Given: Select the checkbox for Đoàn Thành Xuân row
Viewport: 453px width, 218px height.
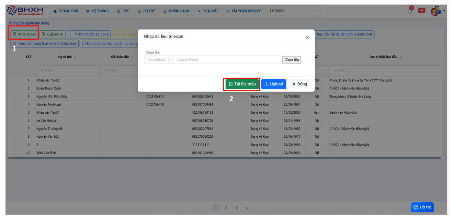Looking at the screenshot, I should click(15, 88).
